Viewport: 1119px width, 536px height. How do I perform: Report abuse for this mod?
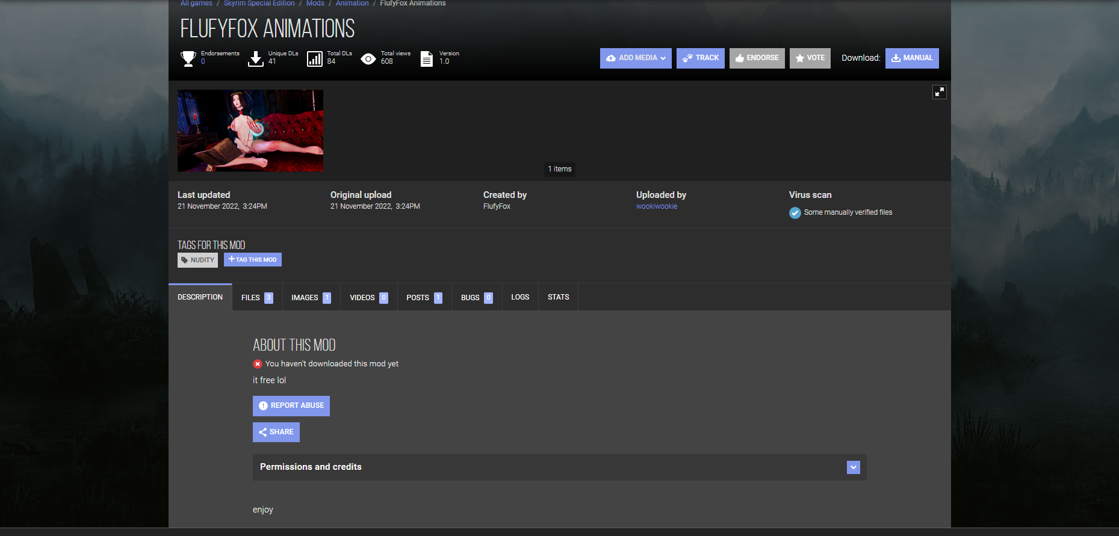[291, 406]
